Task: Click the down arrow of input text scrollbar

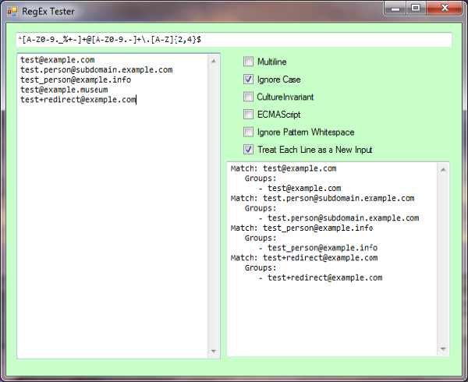Action: (215, 352)
